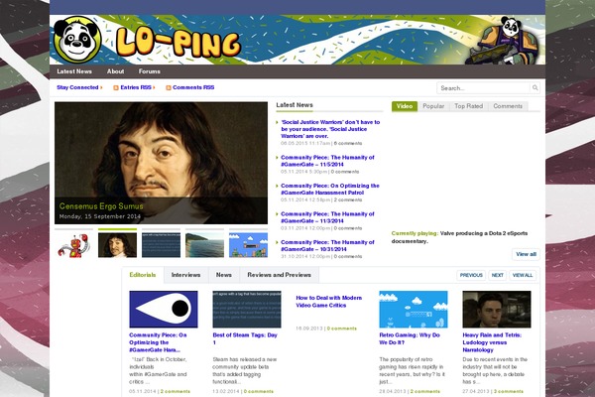Click 2 comments under the 05.11.2014 editorial
595x397 pixels.
click(x=176, y=391)
